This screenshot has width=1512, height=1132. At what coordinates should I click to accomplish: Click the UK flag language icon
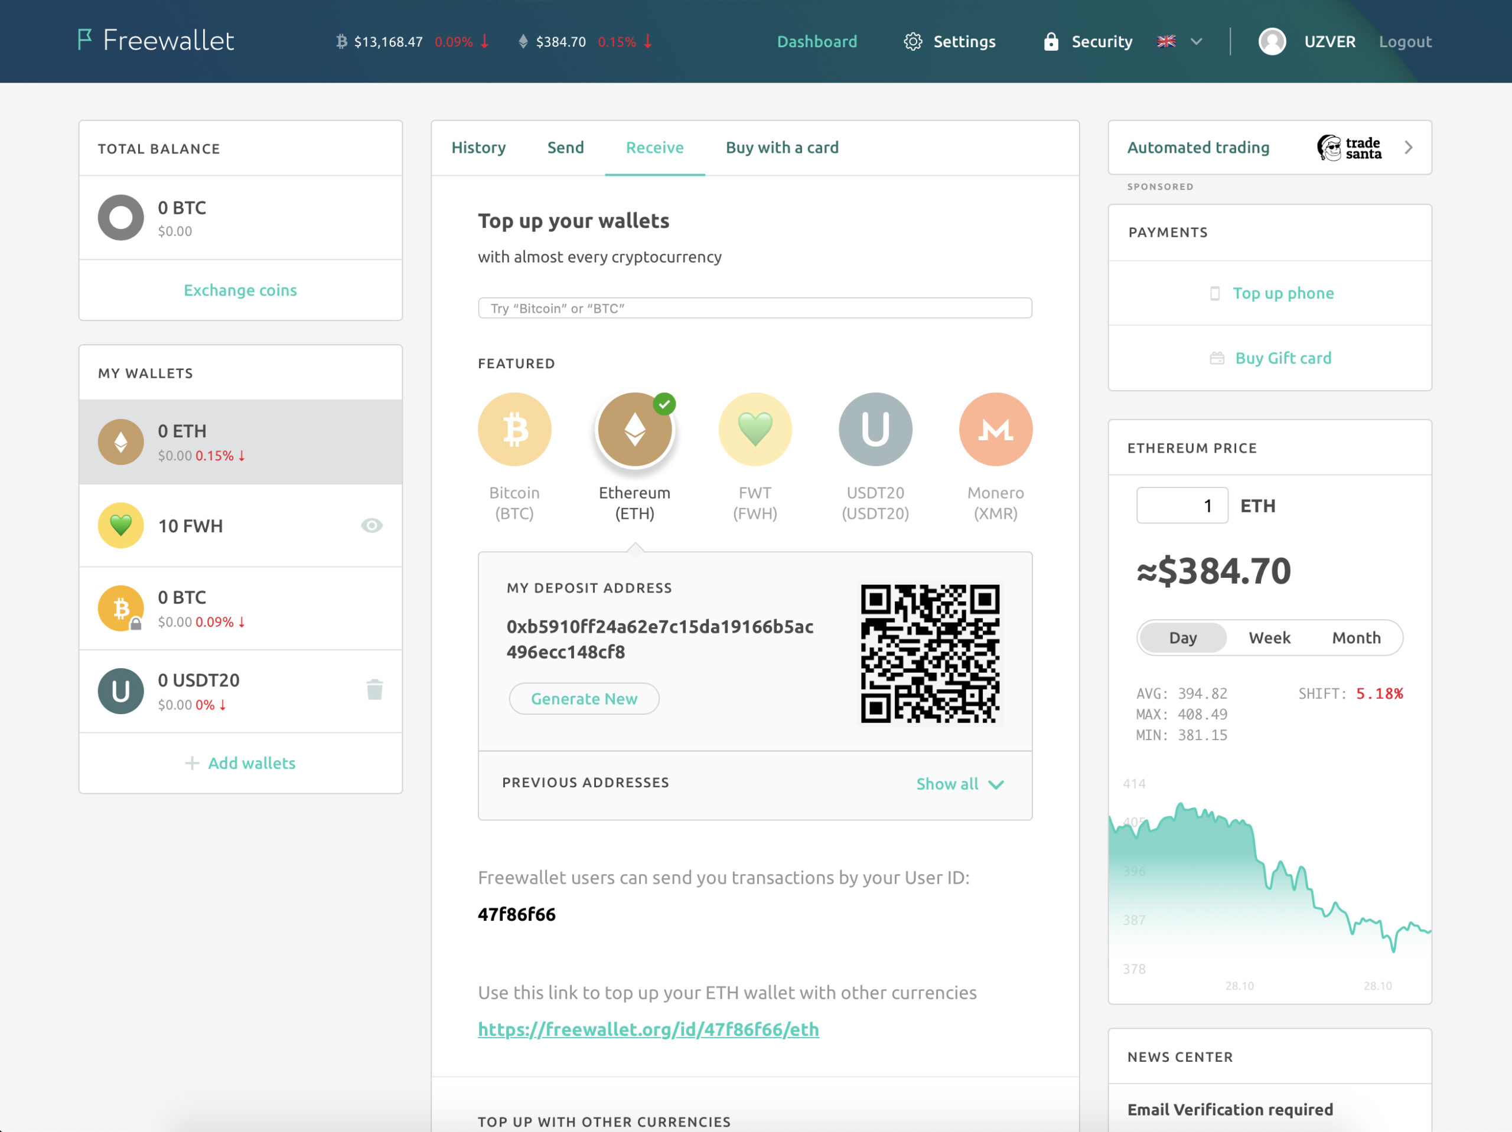pyautogui.click(x=1166, y=42)
